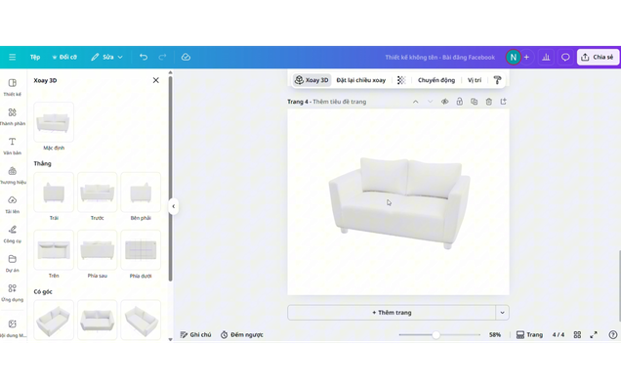The height and width of the screenshot is (389, 621).
Task: Open the N user avatar
Action: pos(513,57)
